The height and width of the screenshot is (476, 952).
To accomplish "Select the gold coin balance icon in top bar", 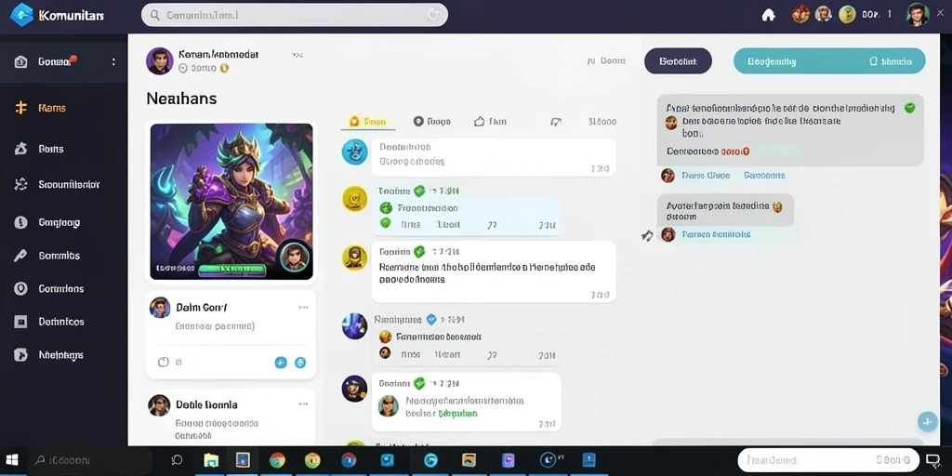I will tap(847, 15).
